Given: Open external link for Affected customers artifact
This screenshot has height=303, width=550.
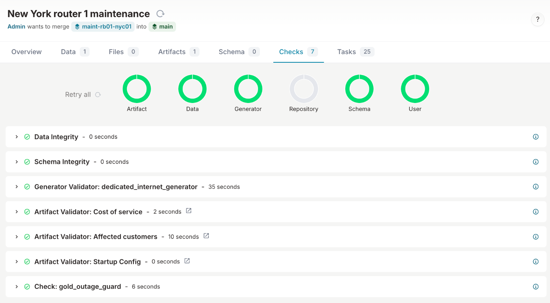Looking at the screenshot, I should pyautogui.click(x=206, y=236).
